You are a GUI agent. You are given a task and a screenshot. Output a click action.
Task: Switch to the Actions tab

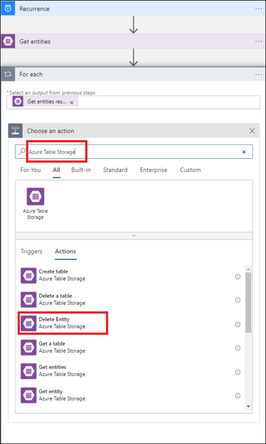[66, 251]
